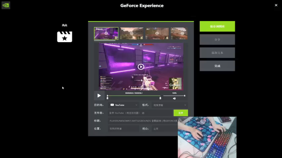The height and width of the screenshot is (158, 282).
Task: Click the green 保存到图库 button
Action: tap(217, 26)
